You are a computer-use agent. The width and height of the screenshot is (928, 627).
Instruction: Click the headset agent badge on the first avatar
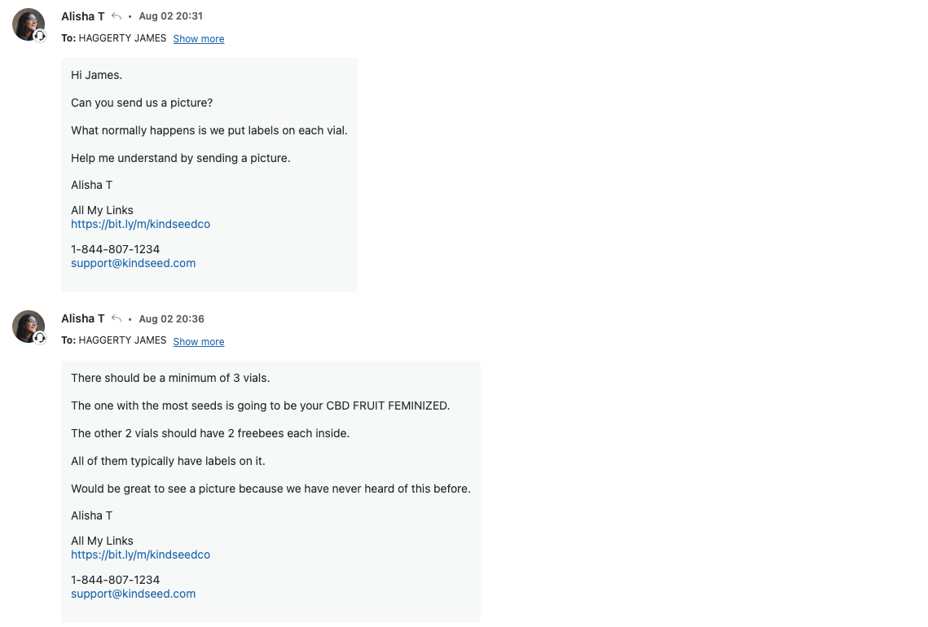[x=40, y=36]
